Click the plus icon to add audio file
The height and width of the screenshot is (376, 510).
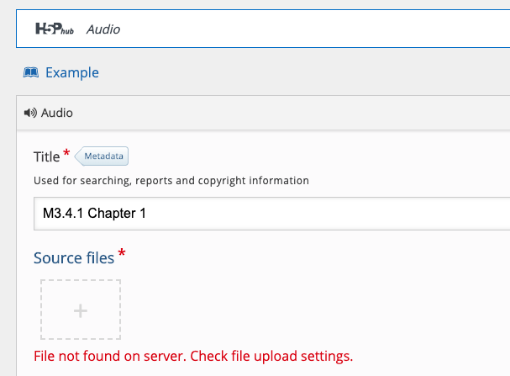click(x=81, y=310)
